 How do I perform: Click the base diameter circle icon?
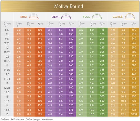[x=6, y=24]
